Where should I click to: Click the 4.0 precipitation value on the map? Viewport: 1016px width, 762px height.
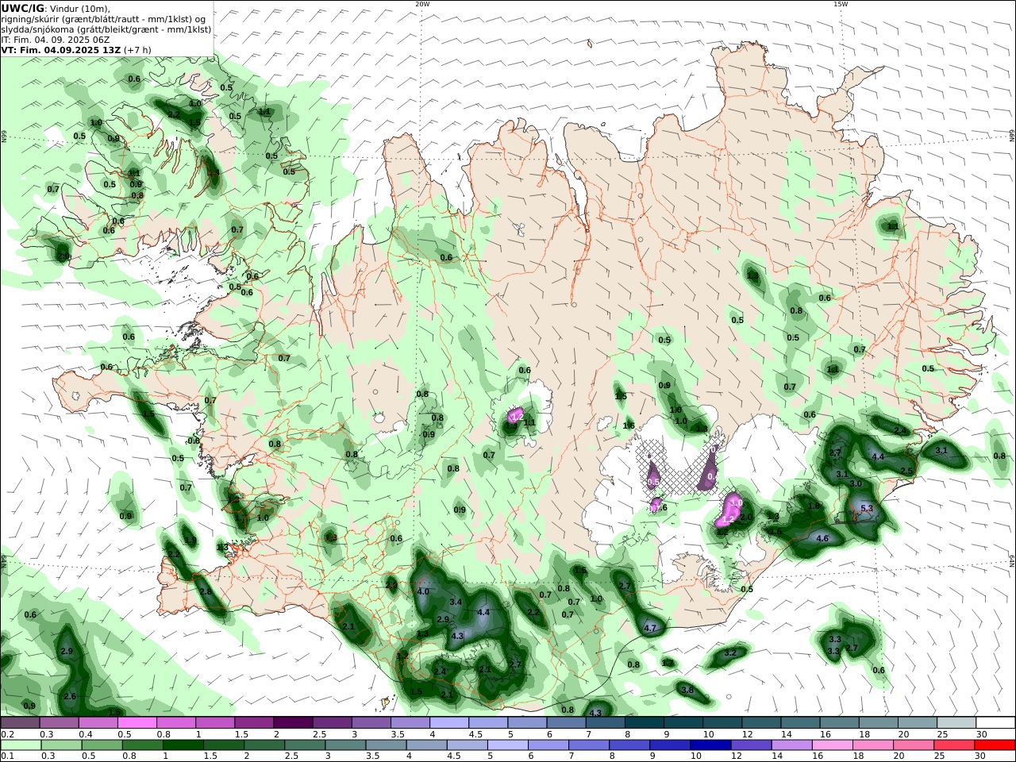[x=423, y=591]
